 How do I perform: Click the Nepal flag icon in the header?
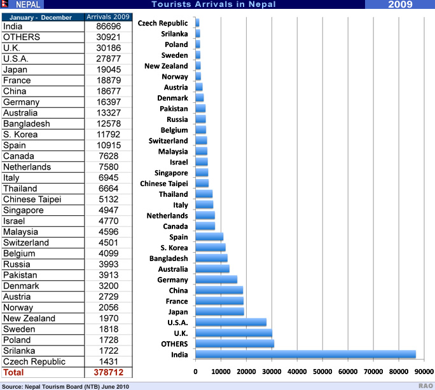(4, 4)
